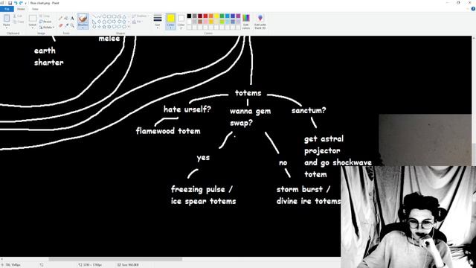476x268 pixels.
Task: Switch to the View ribbon tab
Action: [x=35, y=9]
